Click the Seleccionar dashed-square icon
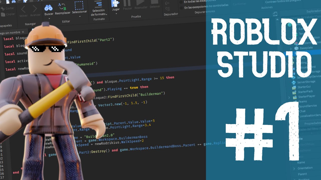Screen dimensions: 321x180 coord(79,5)
